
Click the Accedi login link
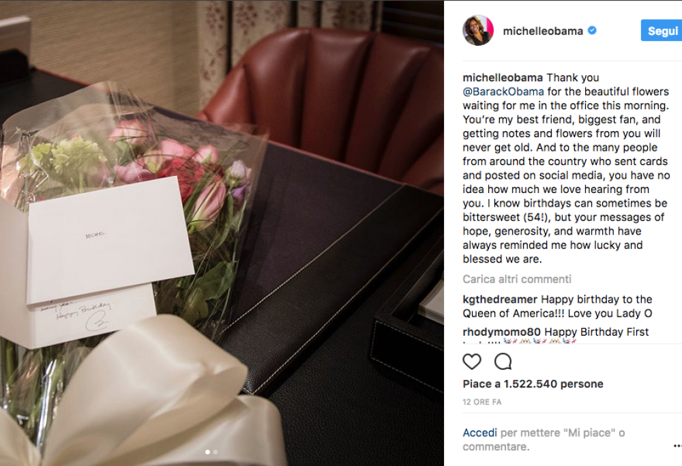coord(479,433)
